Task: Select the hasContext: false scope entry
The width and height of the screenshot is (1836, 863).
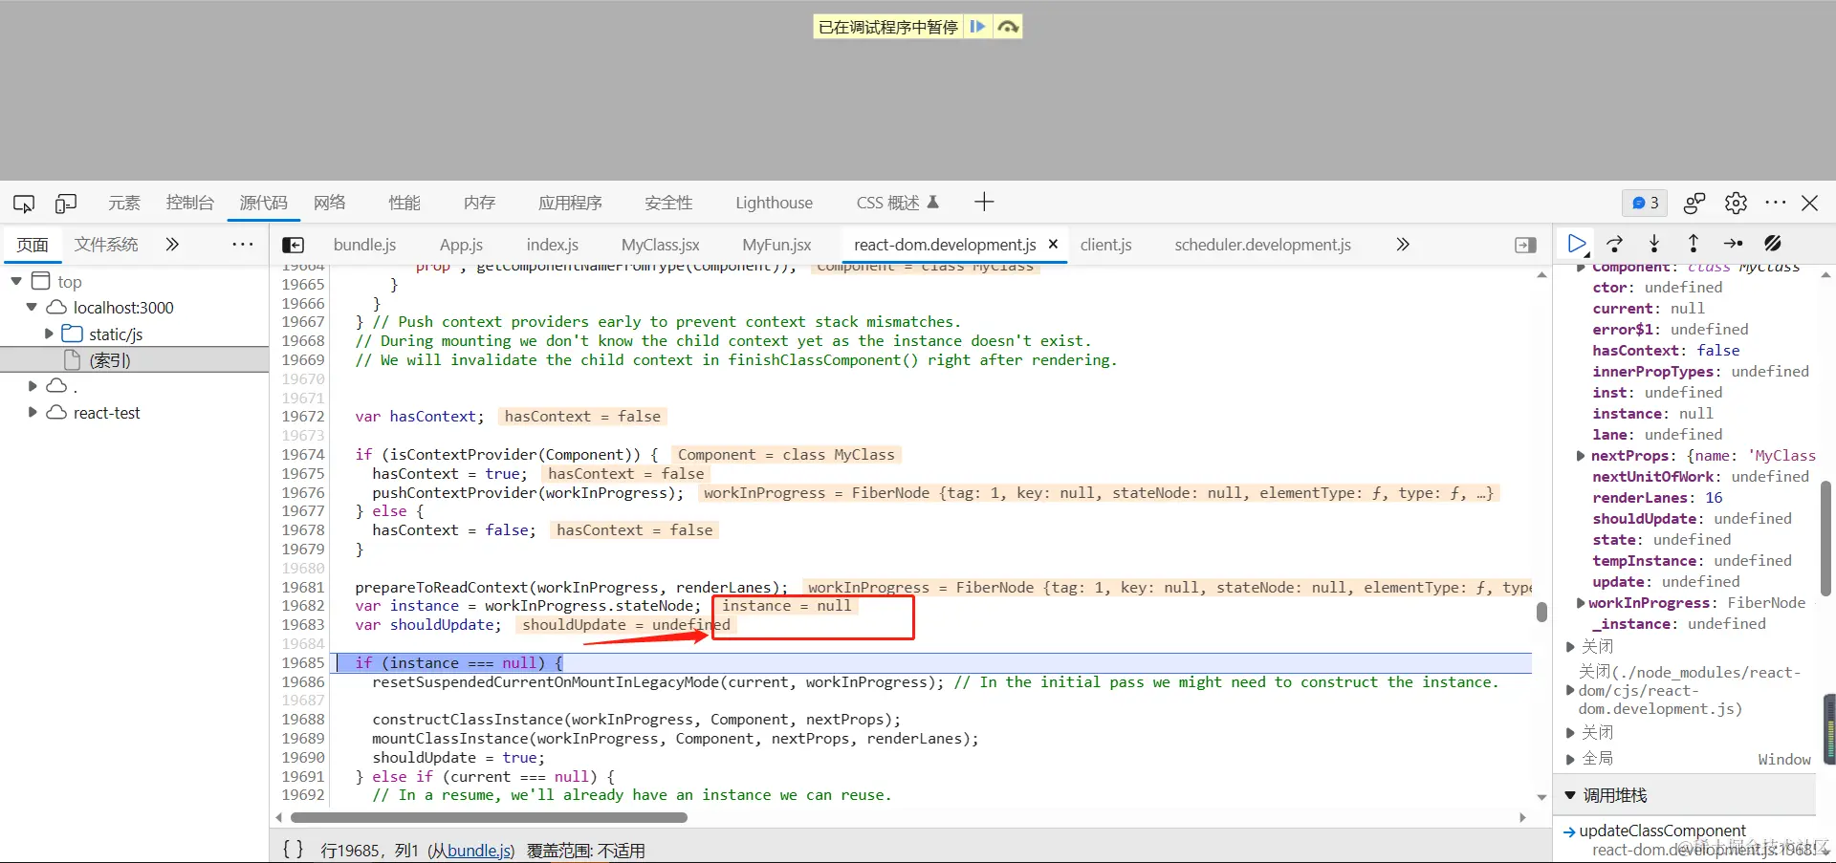Action: pyautogui.click(x=1665, y=351)
